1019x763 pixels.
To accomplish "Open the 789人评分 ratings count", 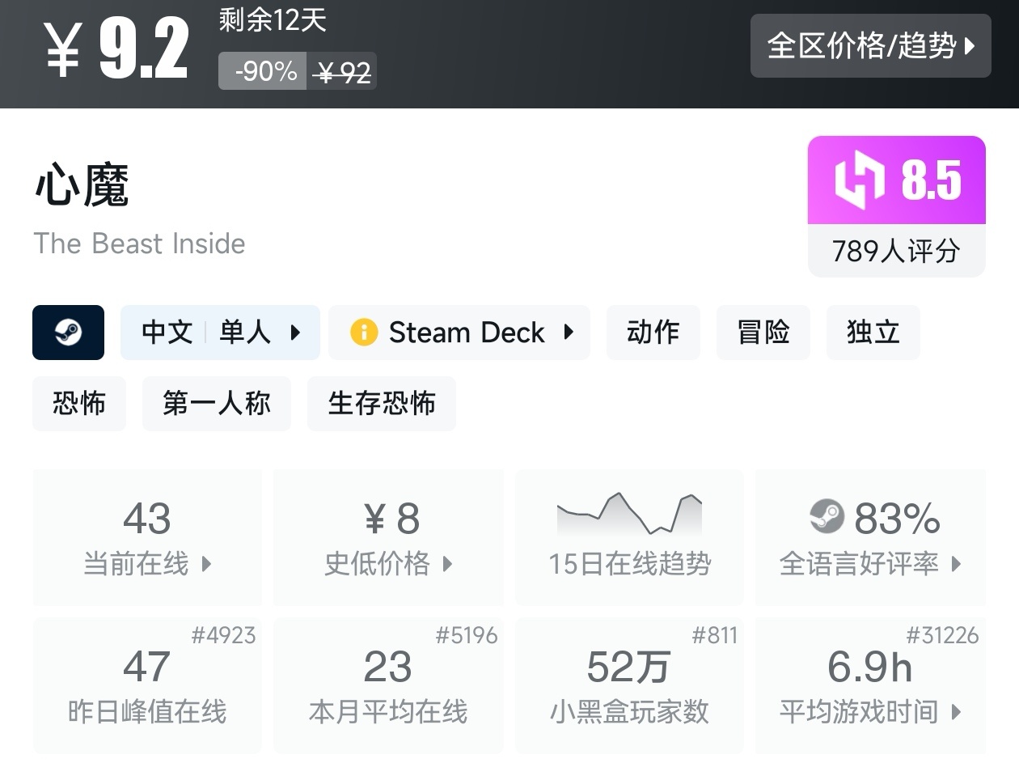I will coord(896,251).
